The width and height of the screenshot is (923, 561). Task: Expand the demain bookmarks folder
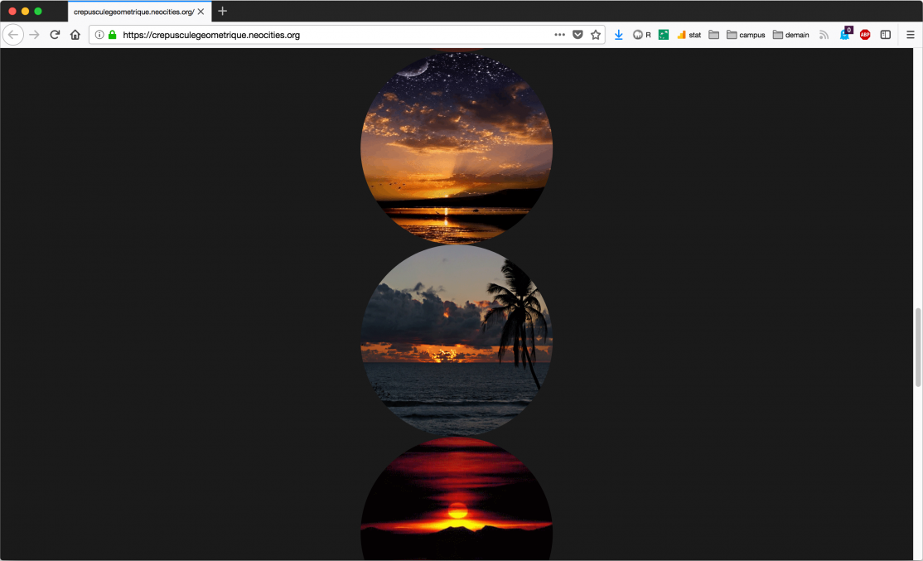coord(791,35)
